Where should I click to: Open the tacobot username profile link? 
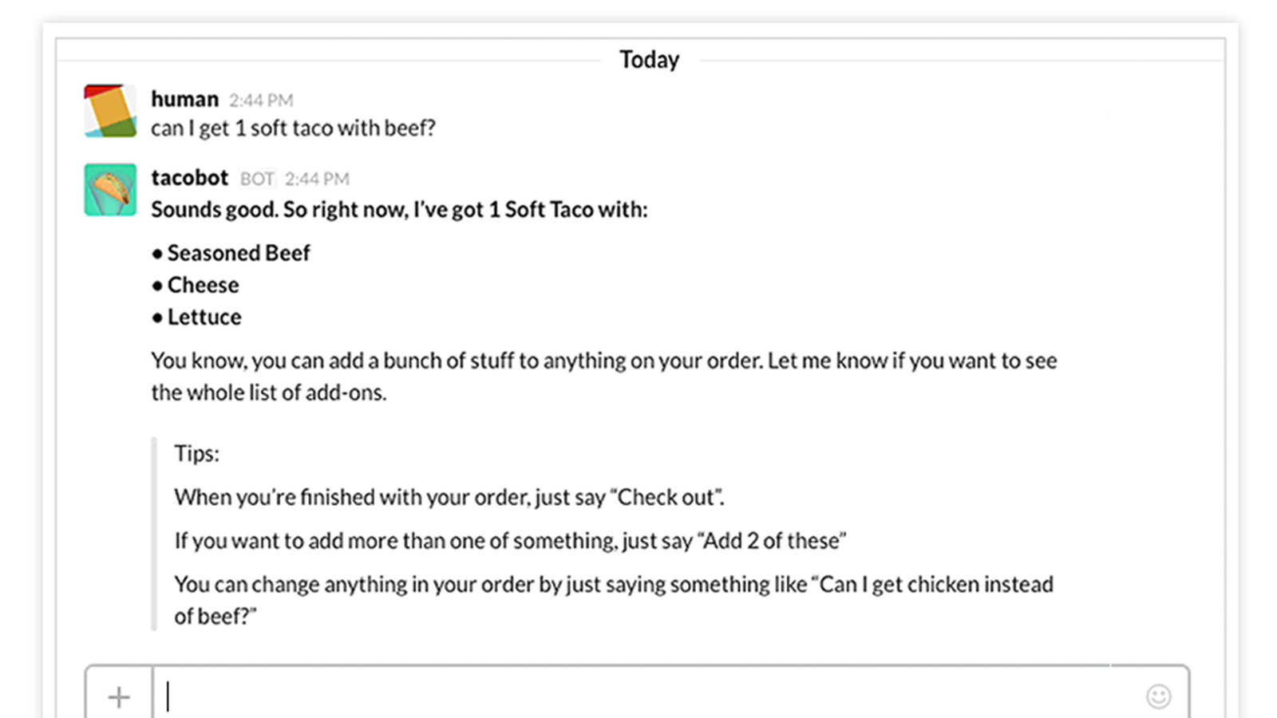[x=190, y=177]
